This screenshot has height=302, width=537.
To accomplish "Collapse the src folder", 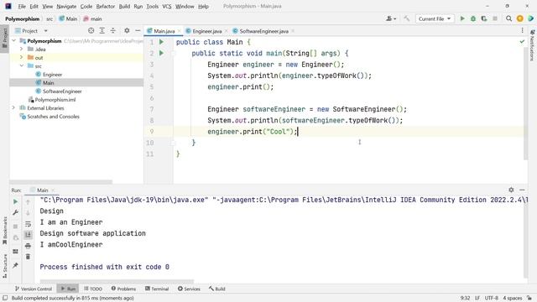I will pos(21,65).
